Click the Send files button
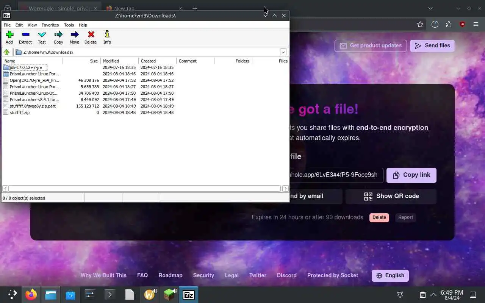Viewport: 485px width, 303px height. (432, 46)
